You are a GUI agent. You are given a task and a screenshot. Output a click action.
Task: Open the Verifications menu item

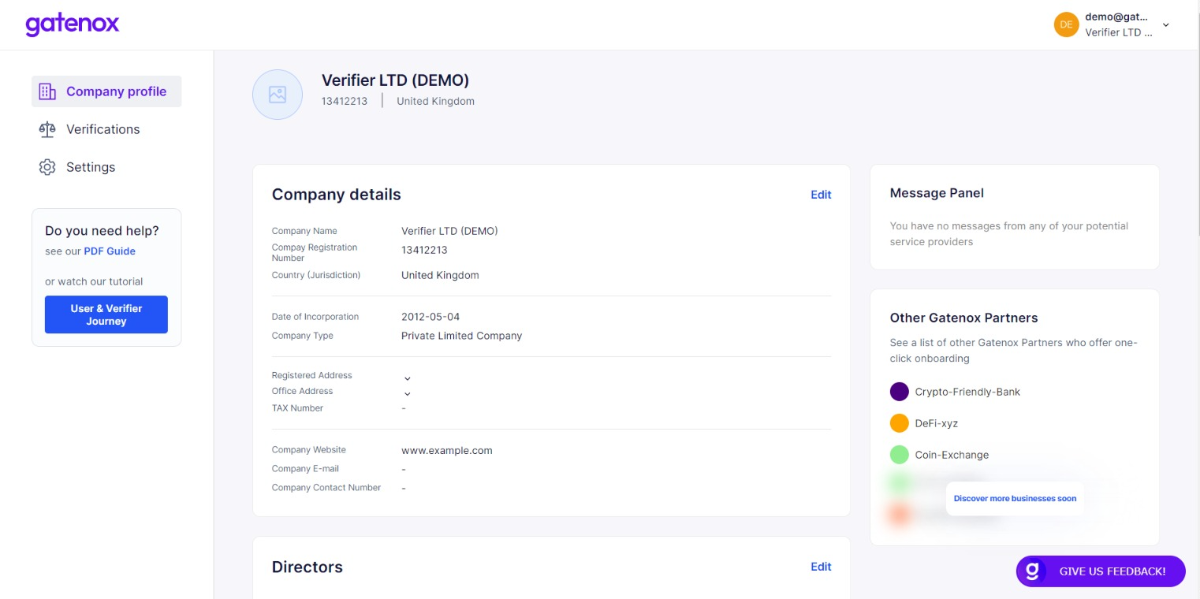[102, 129]
